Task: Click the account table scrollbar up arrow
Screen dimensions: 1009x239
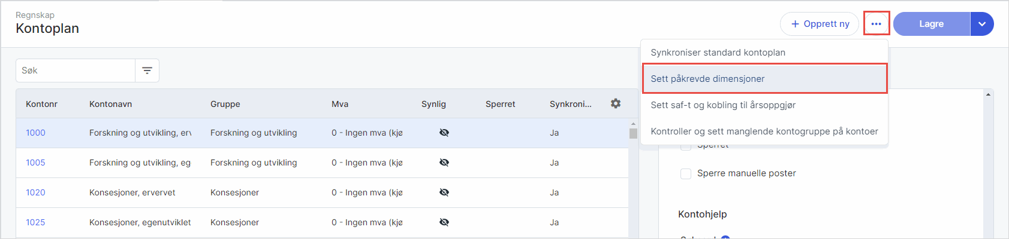Action: click(x=633, y=124)
